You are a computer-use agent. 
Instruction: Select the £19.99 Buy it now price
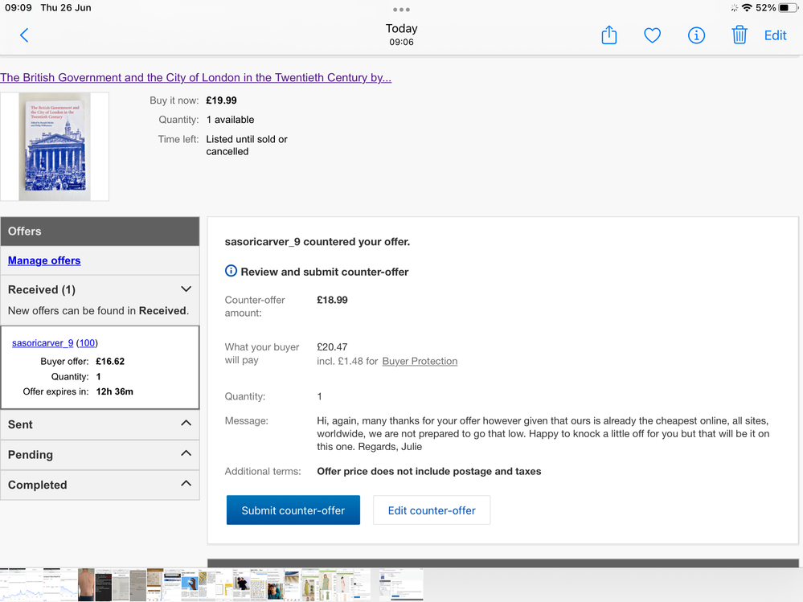(x=221, y=100)
